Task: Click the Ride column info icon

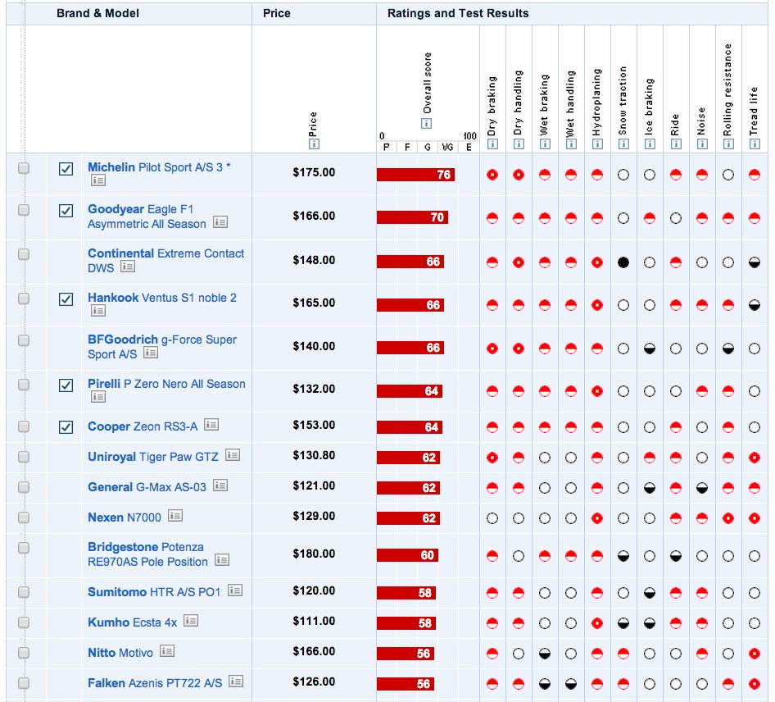Action: tap(676, 144)
